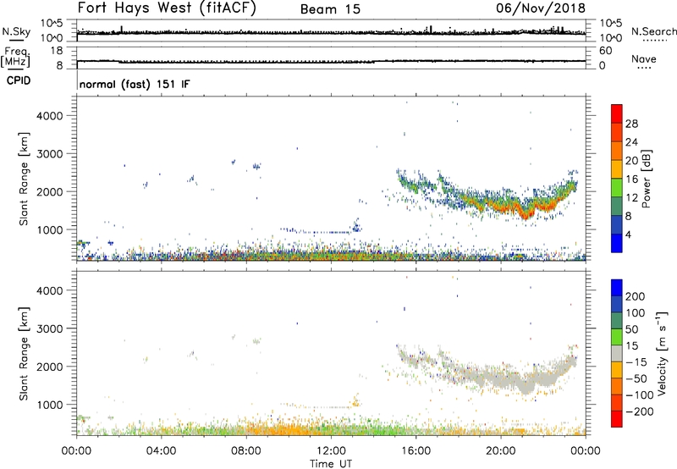
Task: Click the power panel's "Slant Range [km]" label
Action: [24, 179]
